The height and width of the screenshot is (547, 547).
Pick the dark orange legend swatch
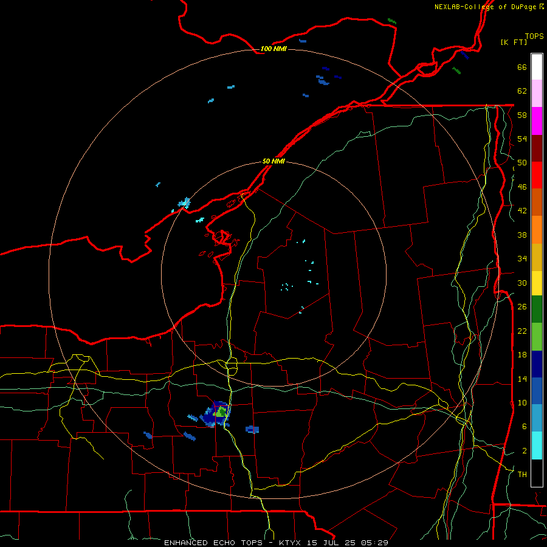(537, 202)
